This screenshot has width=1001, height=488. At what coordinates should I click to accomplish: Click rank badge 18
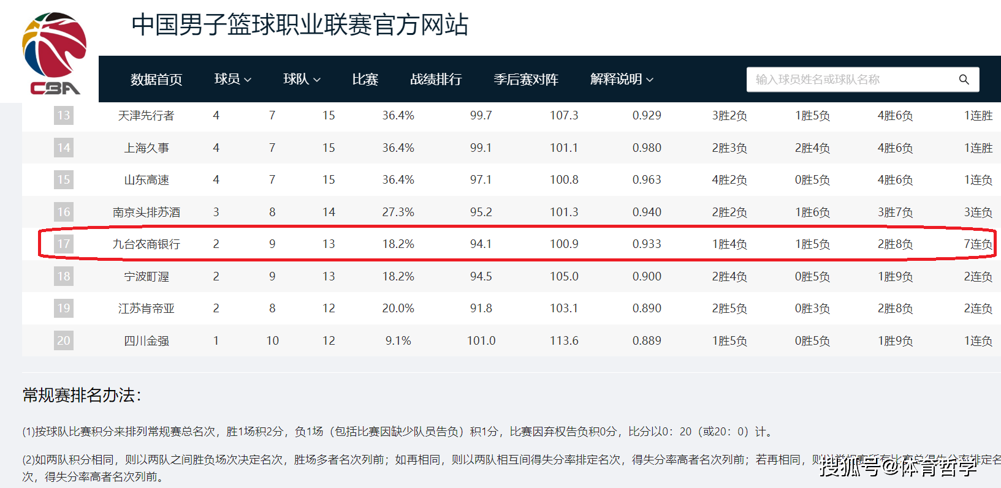[x=64, y=276]
